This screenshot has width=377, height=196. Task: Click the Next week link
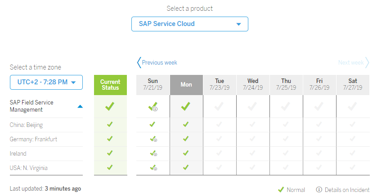point(354,62)
